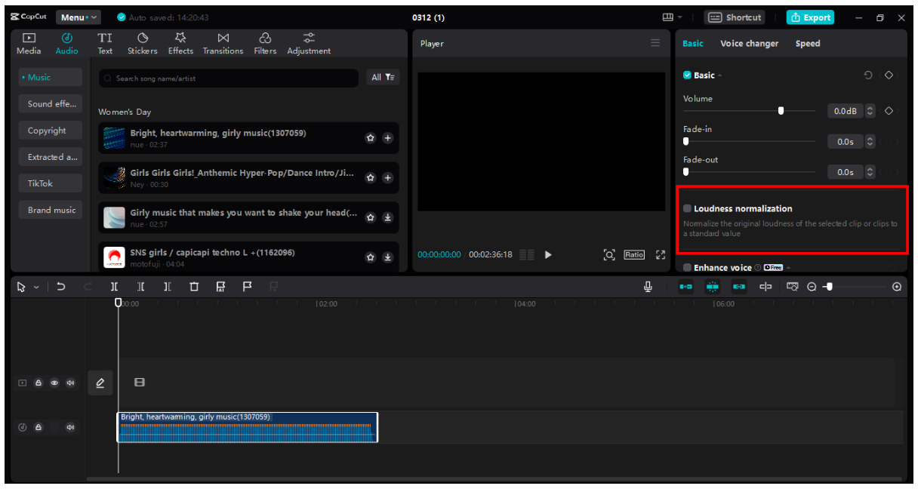Delete the selected clip with trash icon
Screen dimensions: 918x492
tap(194, 287)
